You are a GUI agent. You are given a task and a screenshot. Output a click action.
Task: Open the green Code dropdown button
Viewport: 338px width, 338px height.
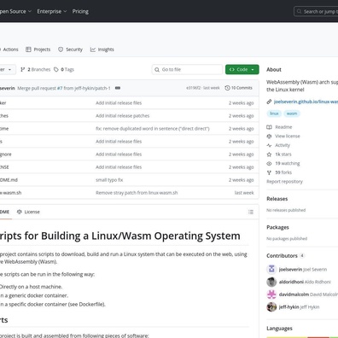pos(242,69)
